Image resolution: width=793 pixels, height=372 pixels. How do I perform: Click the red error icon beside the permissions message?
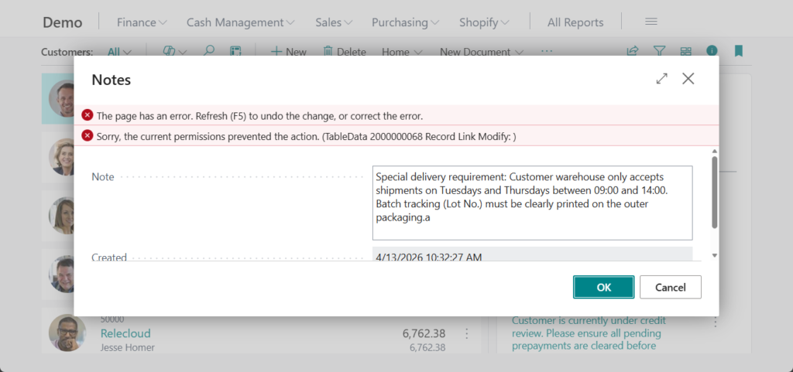88,136
